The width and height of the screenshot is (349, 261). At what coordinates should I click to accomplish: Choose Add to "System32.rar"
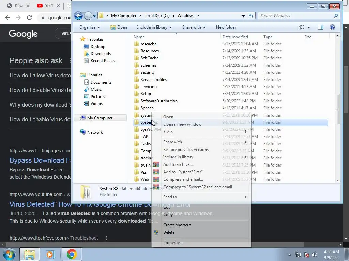click(201, 172)
